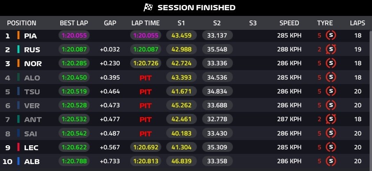Click the PIT status for SAI

[146, 133]
